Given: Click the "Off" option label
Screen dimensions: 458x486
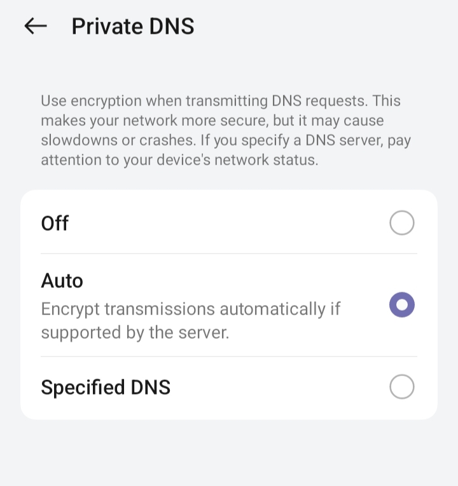Looking at the screenshot, I should [55, 223].
